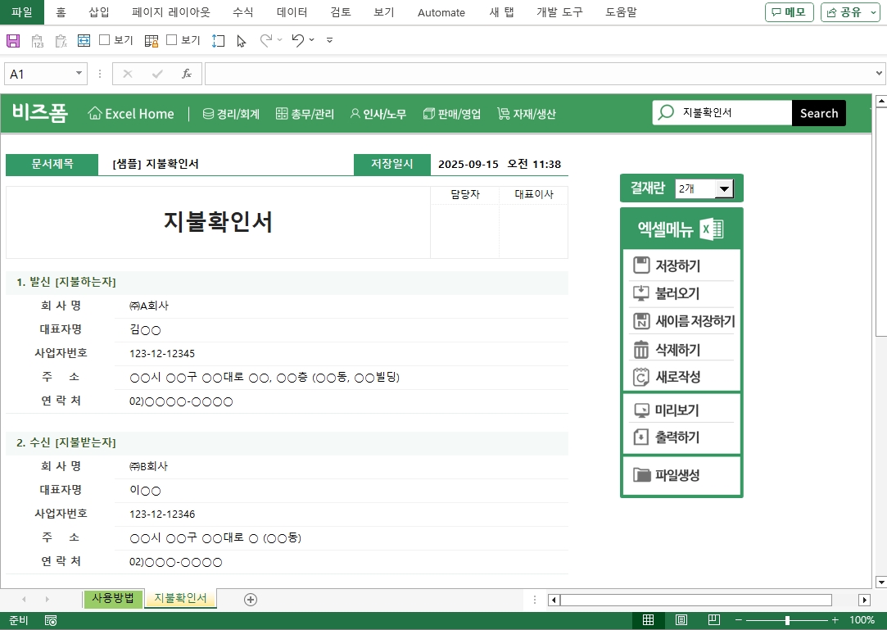Click the new sheet plus icon
887x630 pixels.
click(x=251, y=599)
